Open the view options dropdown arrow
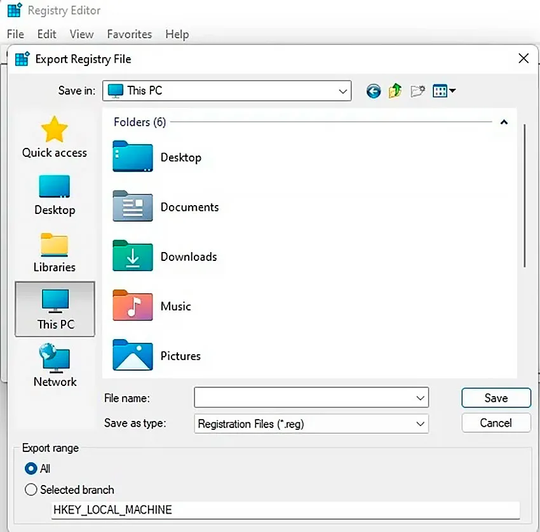The image size is (540, 532). tap(452, 91)
